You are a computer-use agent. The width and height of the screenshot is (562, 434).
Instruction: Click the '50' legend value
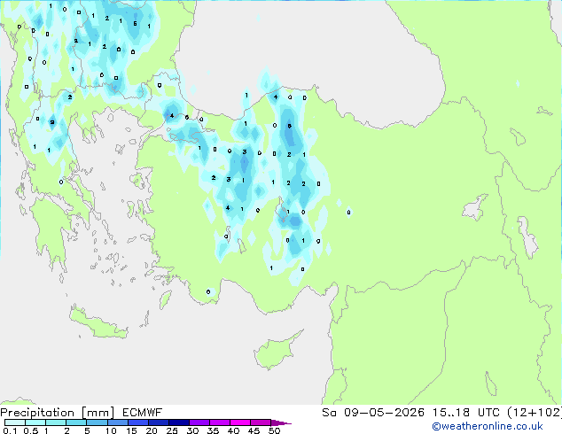pos(274,430)
